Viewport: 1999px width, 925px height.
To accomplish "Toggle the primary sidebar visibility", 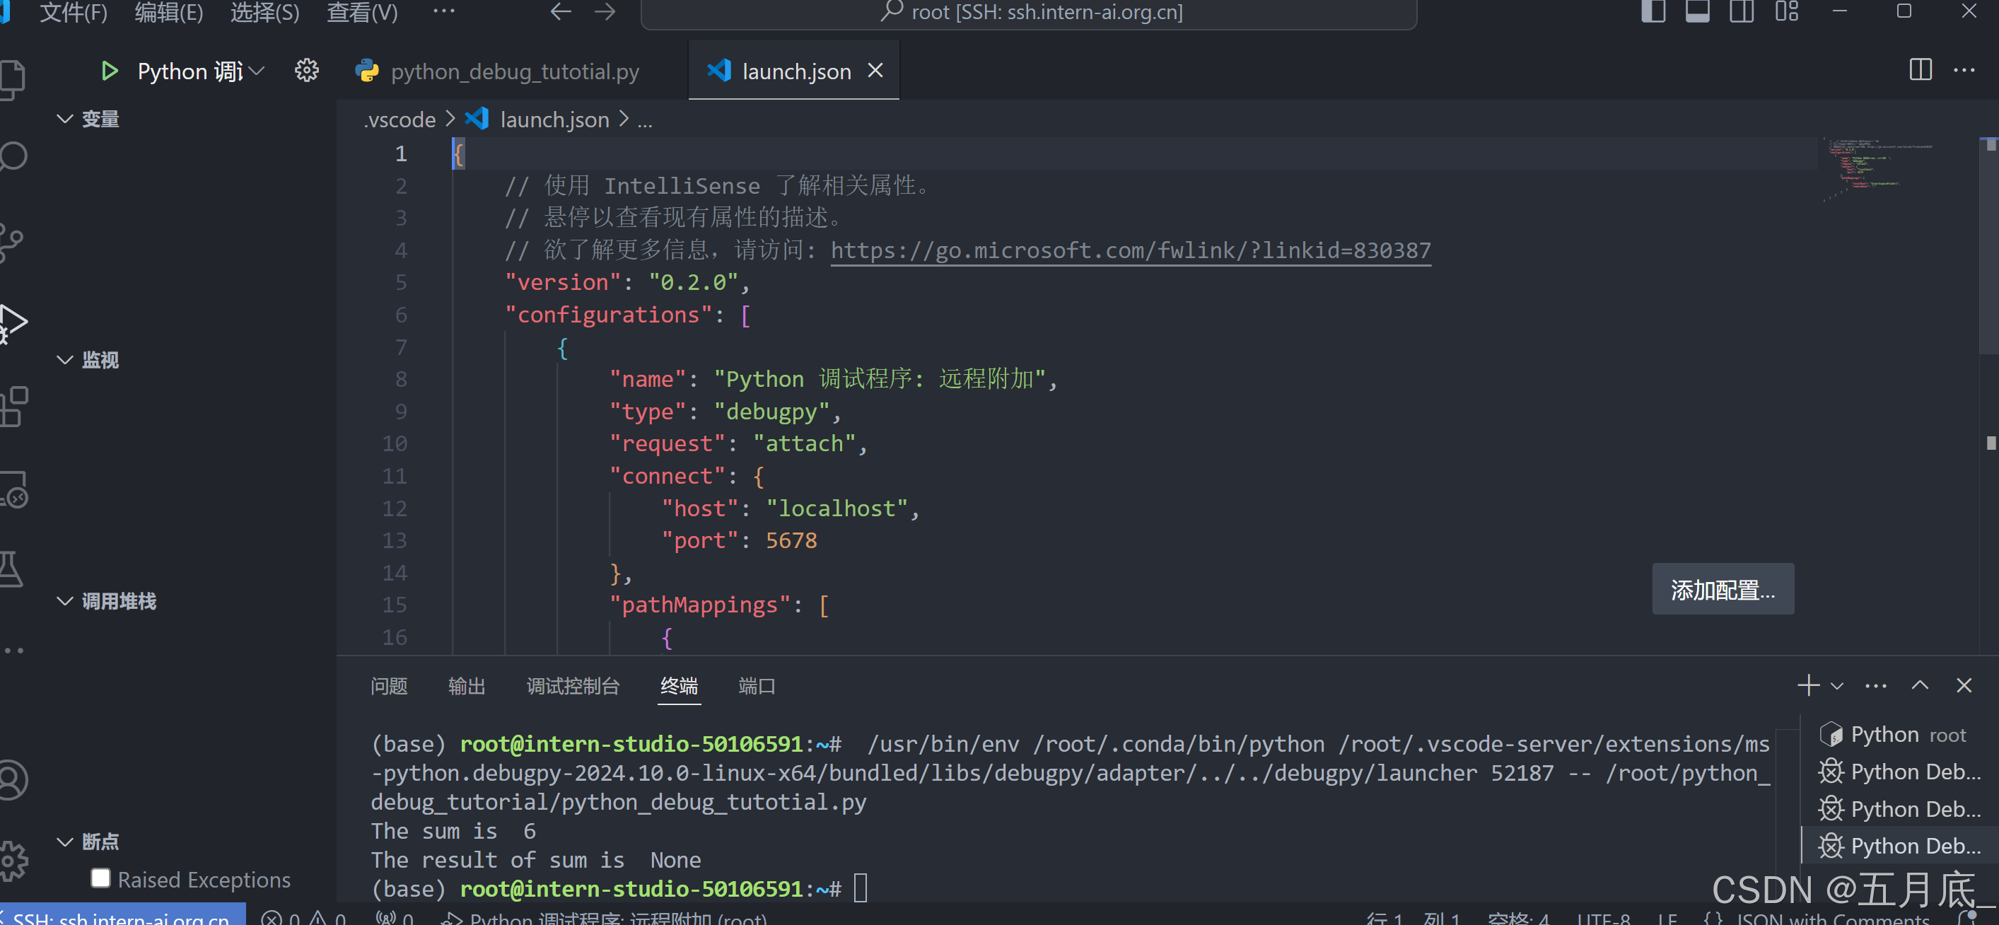I will (1654, 11).
